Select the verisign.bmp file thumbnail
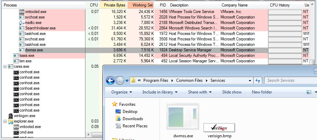 (x=219, y=127)
